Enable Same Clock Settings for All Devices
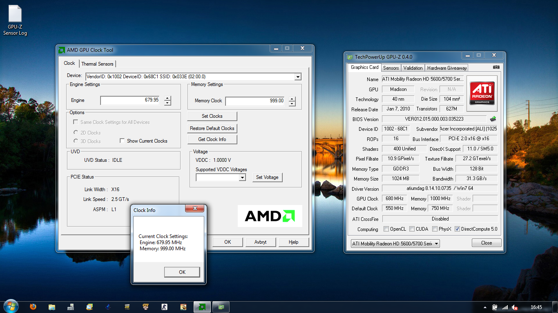 pyautogui.click(x=76, y=122)
